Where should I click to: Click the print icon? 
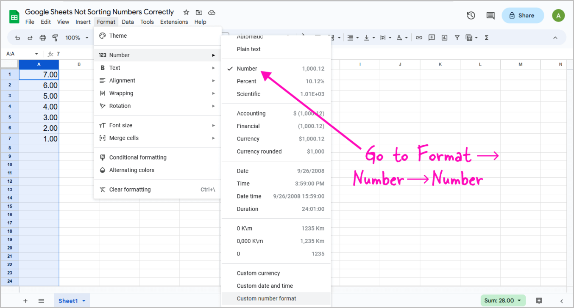(x=43, y=38)
